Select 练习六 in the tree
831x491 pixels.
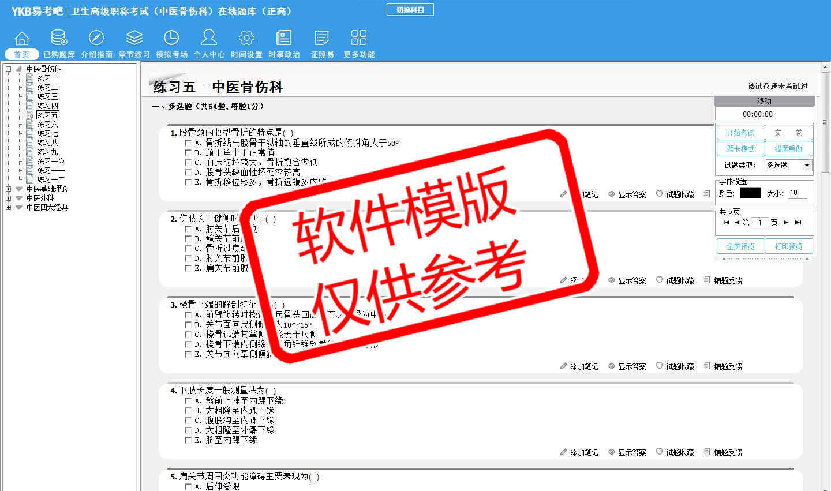coord(47,125)
